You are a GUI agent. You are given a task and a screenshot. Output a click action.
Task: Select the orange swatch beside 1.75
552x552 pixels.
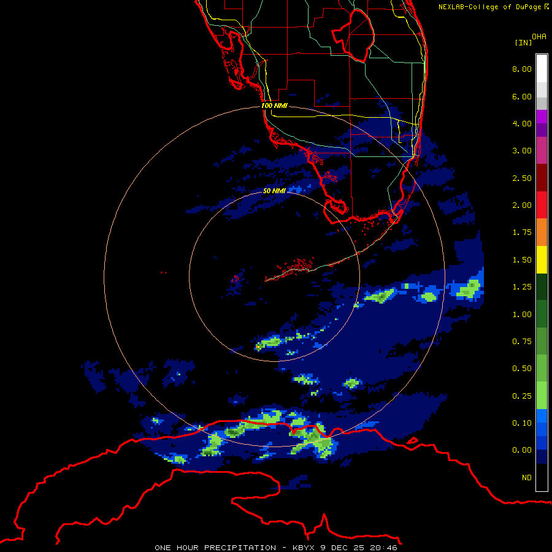542,232
